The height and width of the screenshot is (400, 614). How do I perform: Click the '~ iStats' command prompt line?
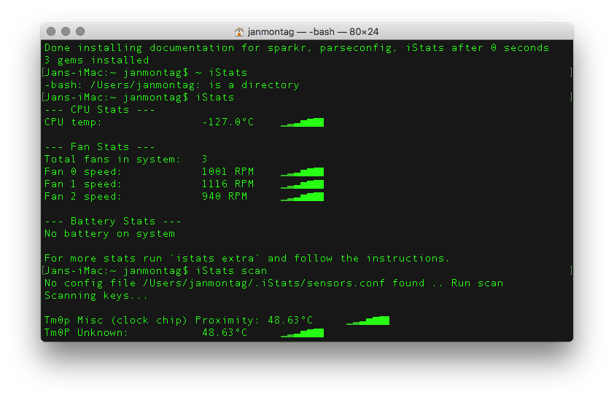[x=146, y=72]
